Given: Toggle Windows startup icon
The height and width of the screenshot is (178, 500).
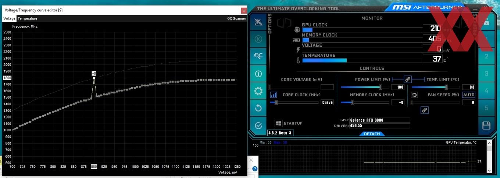Looking at the screenshot, I should pyautogui.click(x=278, y=123).
